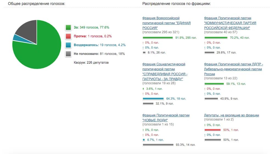Open the ЛДПР faction link
276x154 pixels.
pyautogui.click(x=233, y=69)
